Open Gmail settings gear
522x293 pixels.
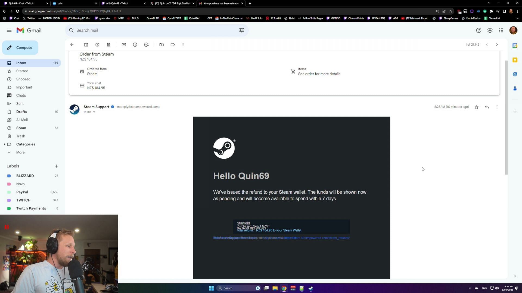coord(490,30)
